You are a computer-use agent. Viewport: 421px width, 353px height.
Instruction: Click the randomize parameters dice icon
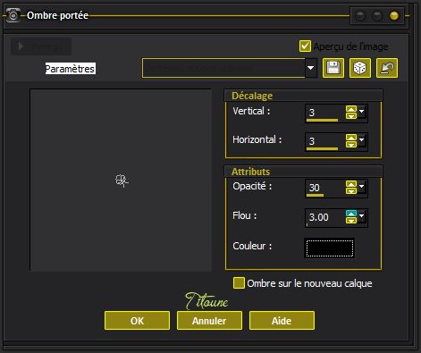click(x=360, y=68)
